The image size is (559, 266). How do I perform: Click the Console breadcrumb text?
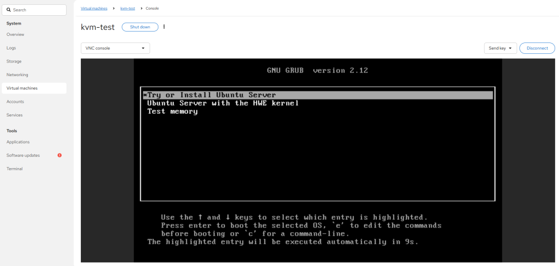(152, 8)
